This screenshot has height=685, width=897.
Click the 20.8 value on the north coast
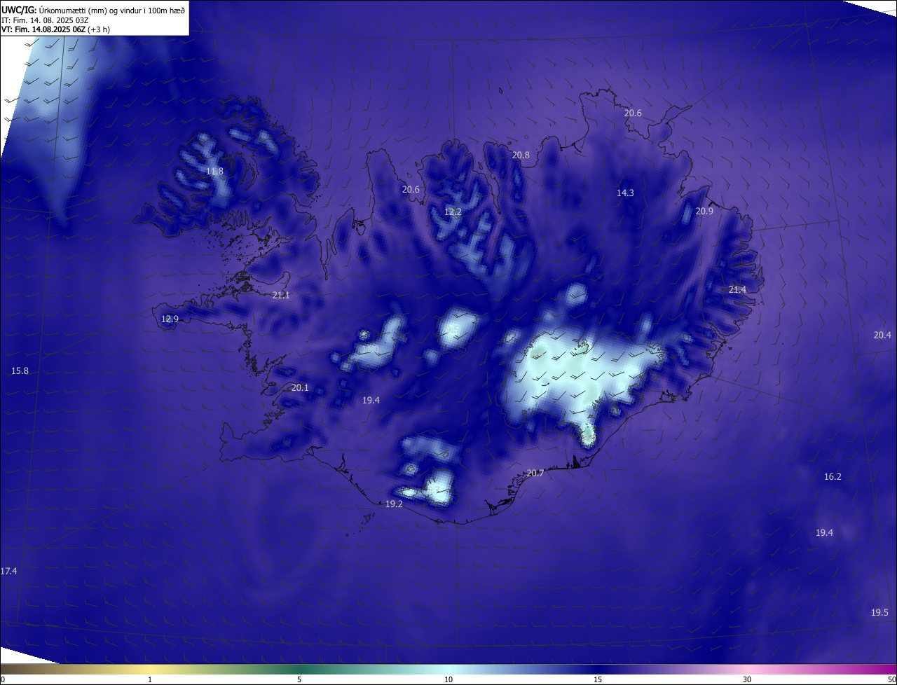click(521, 155)
